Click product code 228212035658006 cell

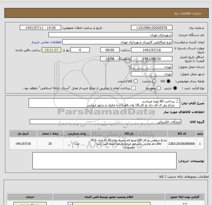click(182, 144)
